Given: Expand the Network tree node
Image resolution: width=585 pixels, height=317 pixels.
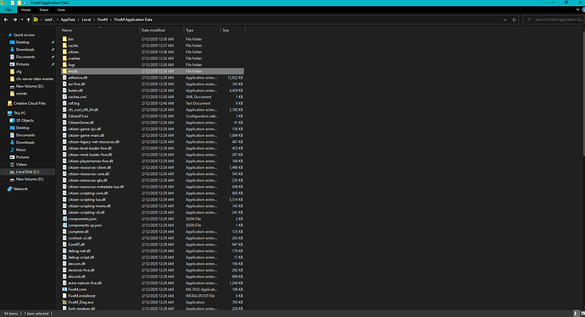Looking at the screenshot, I should pos(3,189).
